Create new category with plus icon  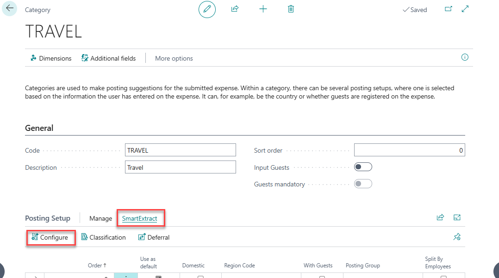click(263, 9)
